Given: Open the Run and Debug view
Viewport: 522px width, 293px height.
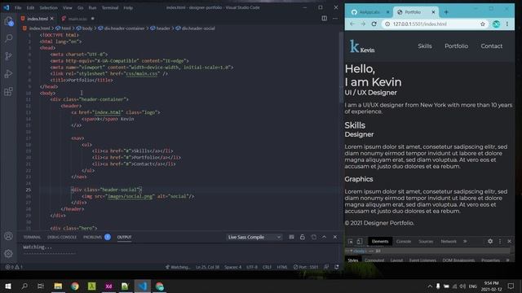Looking at the screenshot, I should coord(9,73).
